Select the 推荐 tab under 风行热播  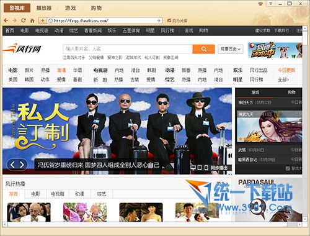pyautogui.click(x=14, y=194)
